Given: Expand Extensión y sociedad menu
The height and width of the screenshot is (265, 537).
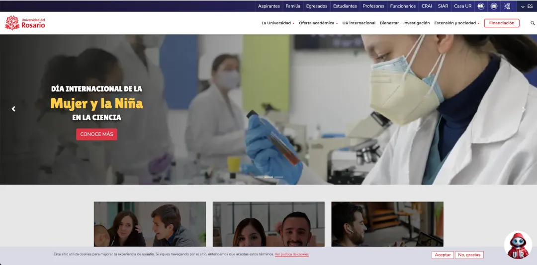Looking at the screenshot, I should [456, 23].
